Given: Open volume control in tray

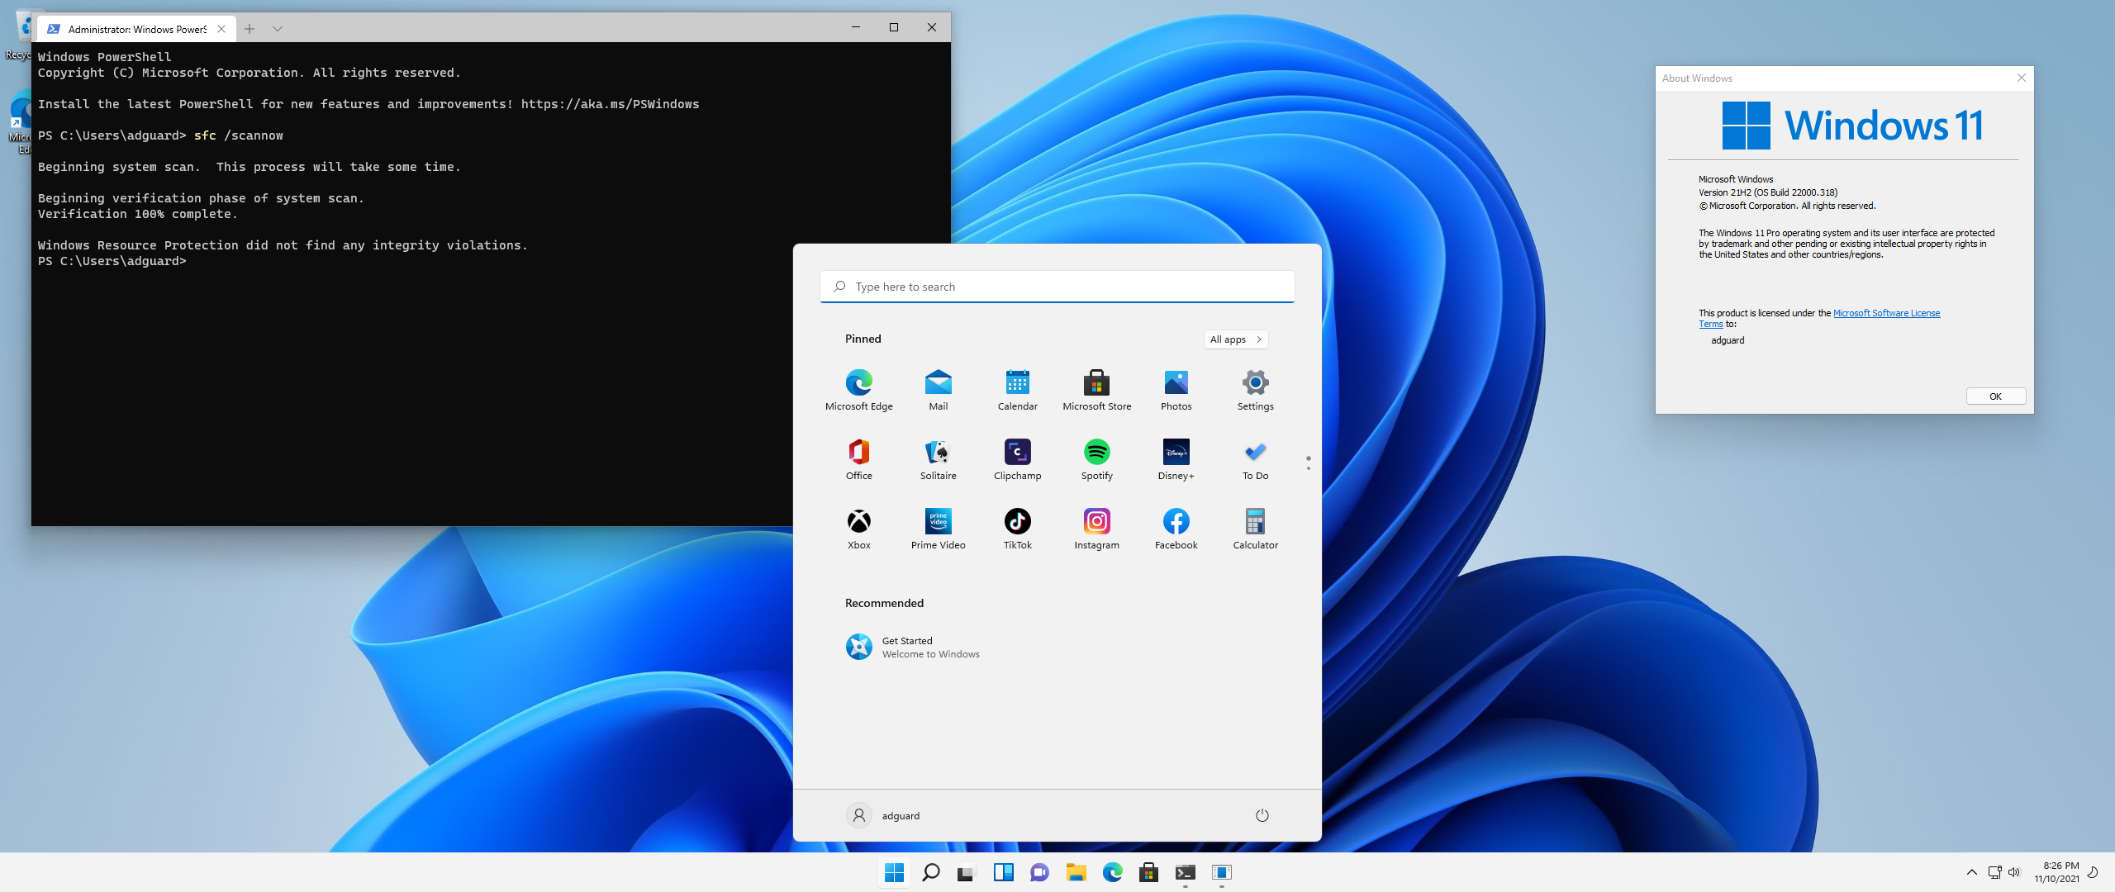Looking at the screenshot, I should [x=2013, y=872].
